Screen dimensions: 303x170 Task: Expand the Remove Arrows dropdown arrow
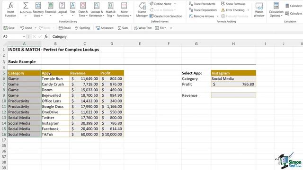(x=217, y=16)
